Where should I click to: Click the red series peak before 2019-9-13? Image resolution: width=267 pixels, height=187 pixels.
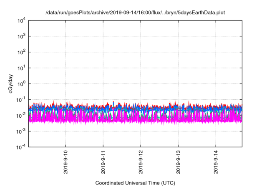click(x=176, y=102)
